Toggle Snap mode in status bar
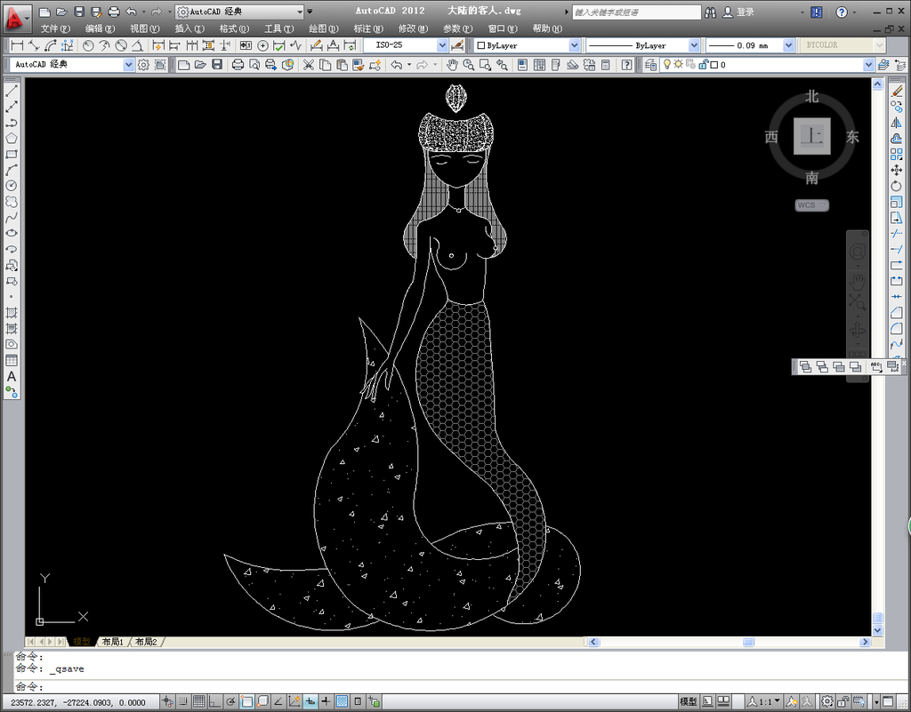 click(183, 702)
